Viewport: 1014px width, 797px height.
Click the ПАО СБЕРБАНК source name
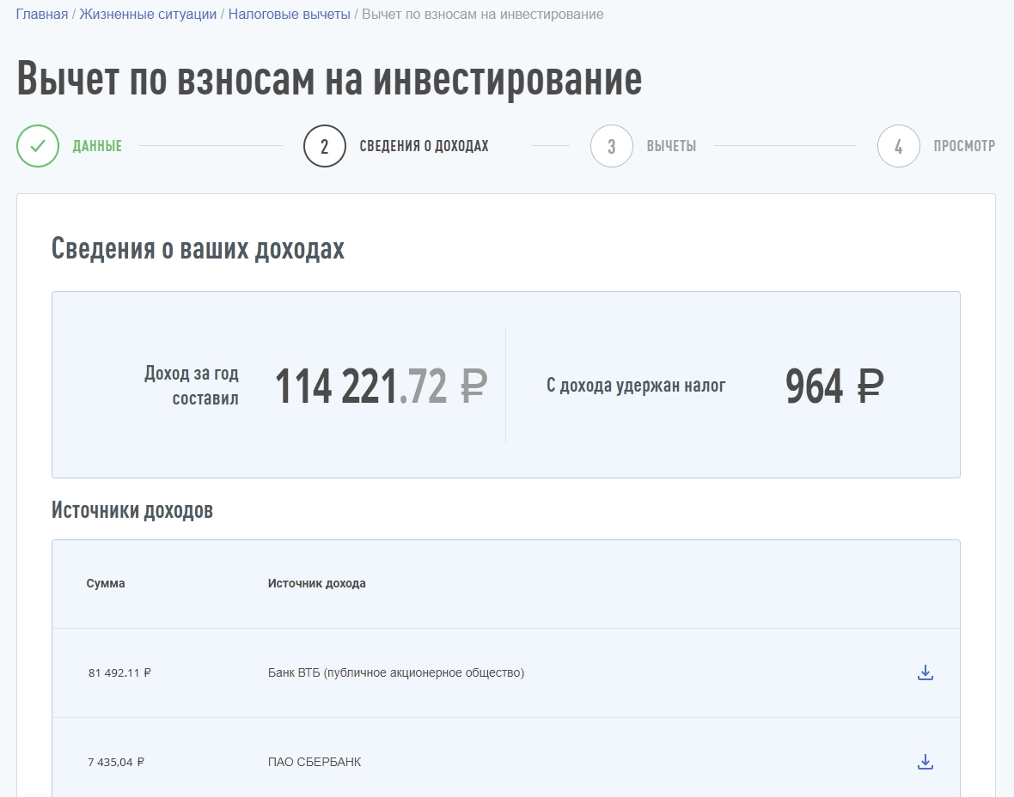pos(315,762)
